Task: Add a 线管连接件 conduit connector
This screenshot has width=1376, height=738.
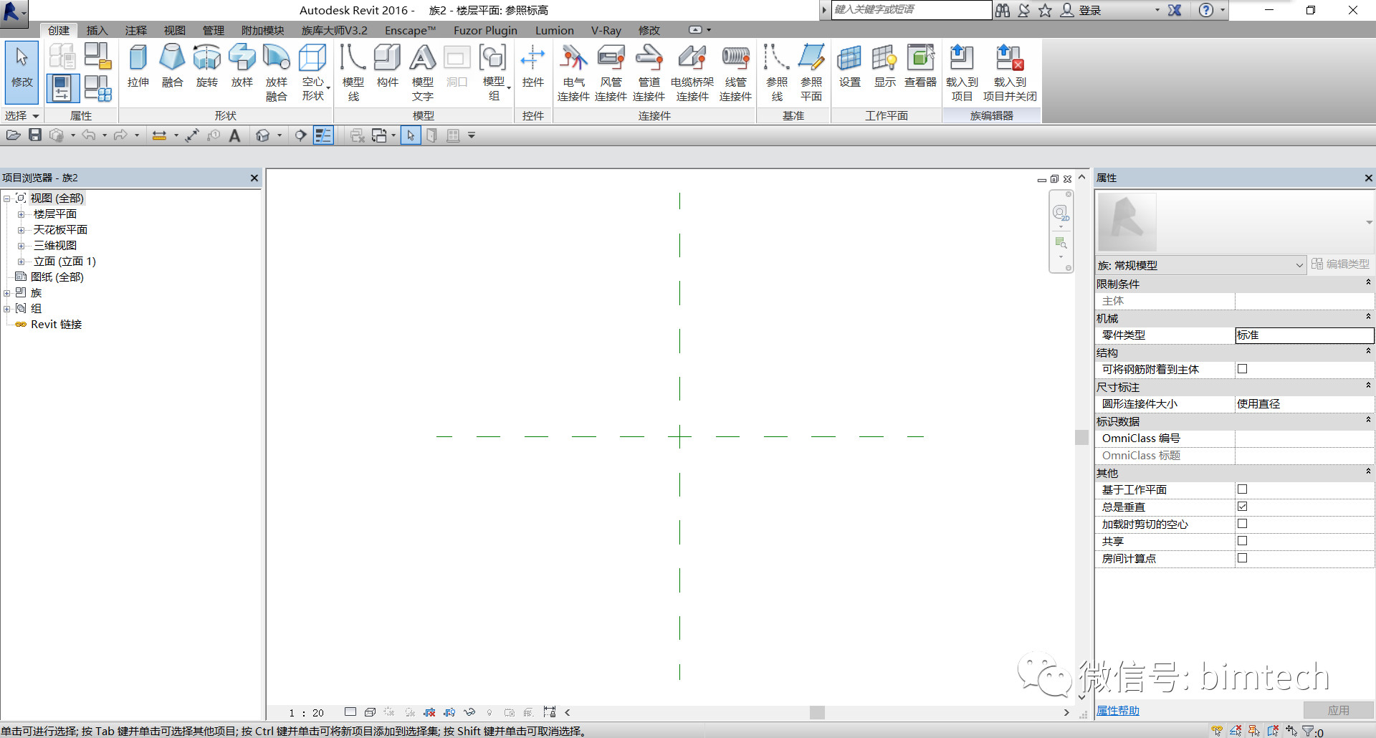Action: (x=735, y=72)
